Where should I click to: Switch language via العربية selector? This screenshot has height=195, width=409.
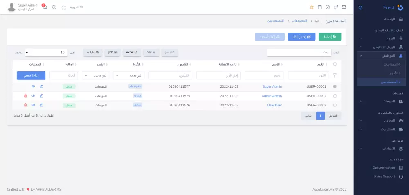click(76, 7)
